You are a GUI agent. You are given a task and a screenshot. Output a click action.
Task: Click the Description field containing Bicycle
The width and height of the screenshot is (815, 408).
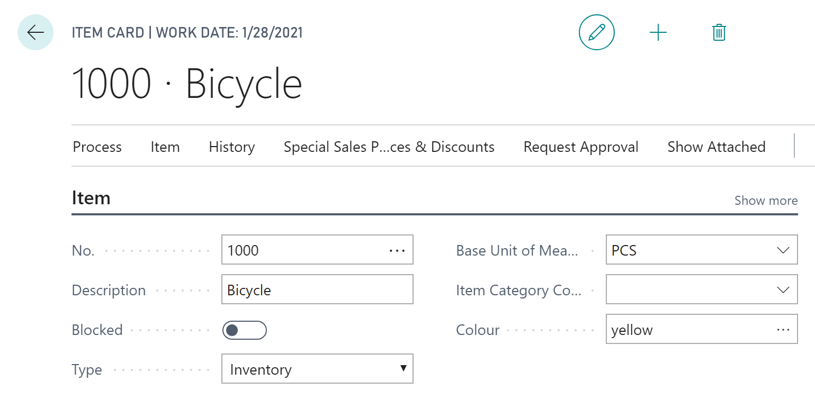coord(317,289)
